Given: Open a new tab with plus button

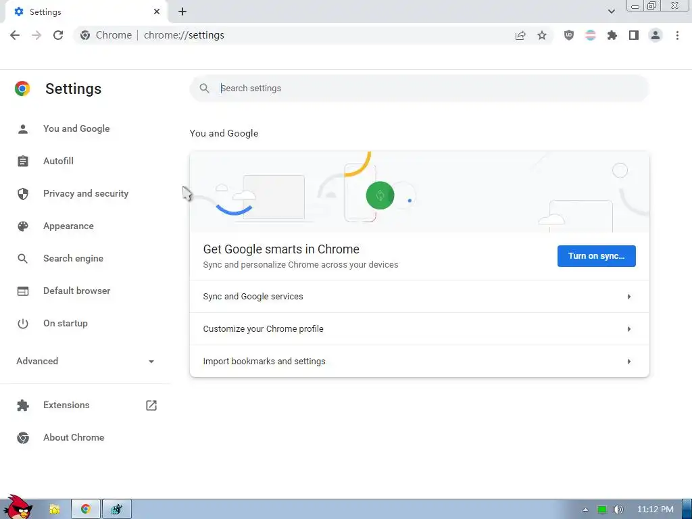Looking at the screenshot, I should pos(182,12).
